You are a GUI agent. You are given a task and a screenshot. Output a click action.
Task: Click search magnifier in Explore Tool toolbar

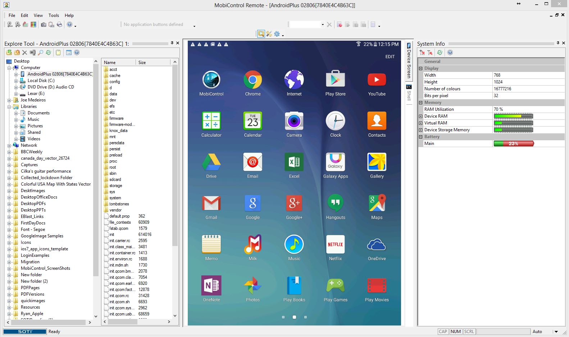coord(41,53)
